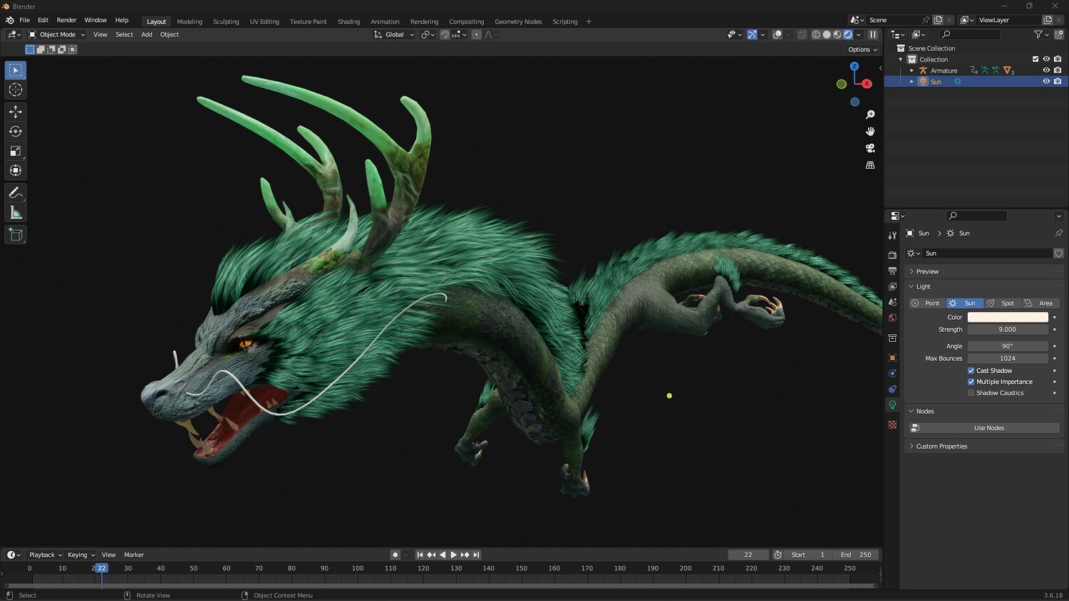Hide the Armature in the outliner

coord(1046,70)
